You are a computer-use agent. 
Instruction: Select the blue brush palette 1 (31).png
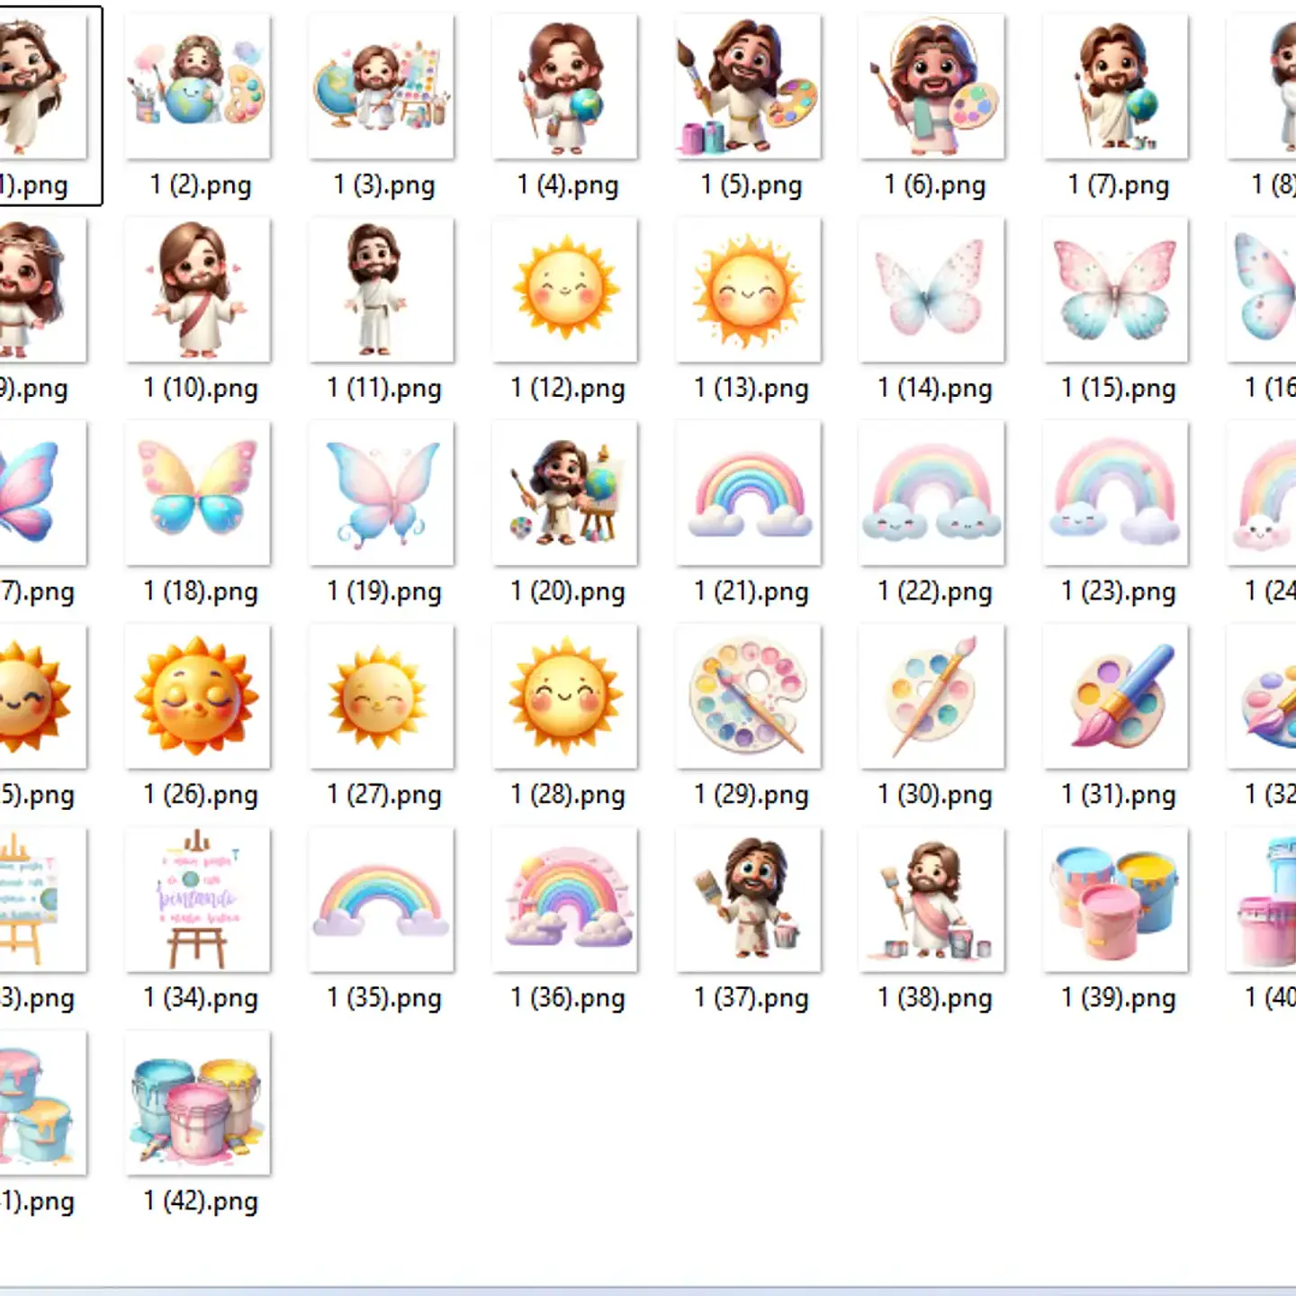pos(1115,697)
